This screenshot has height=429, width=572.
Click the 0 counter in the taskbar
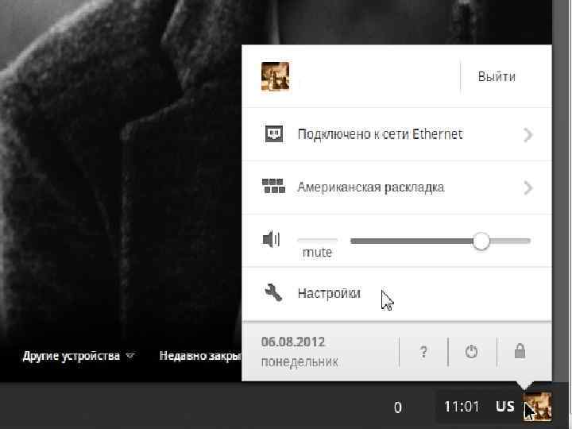pos(398,407)
